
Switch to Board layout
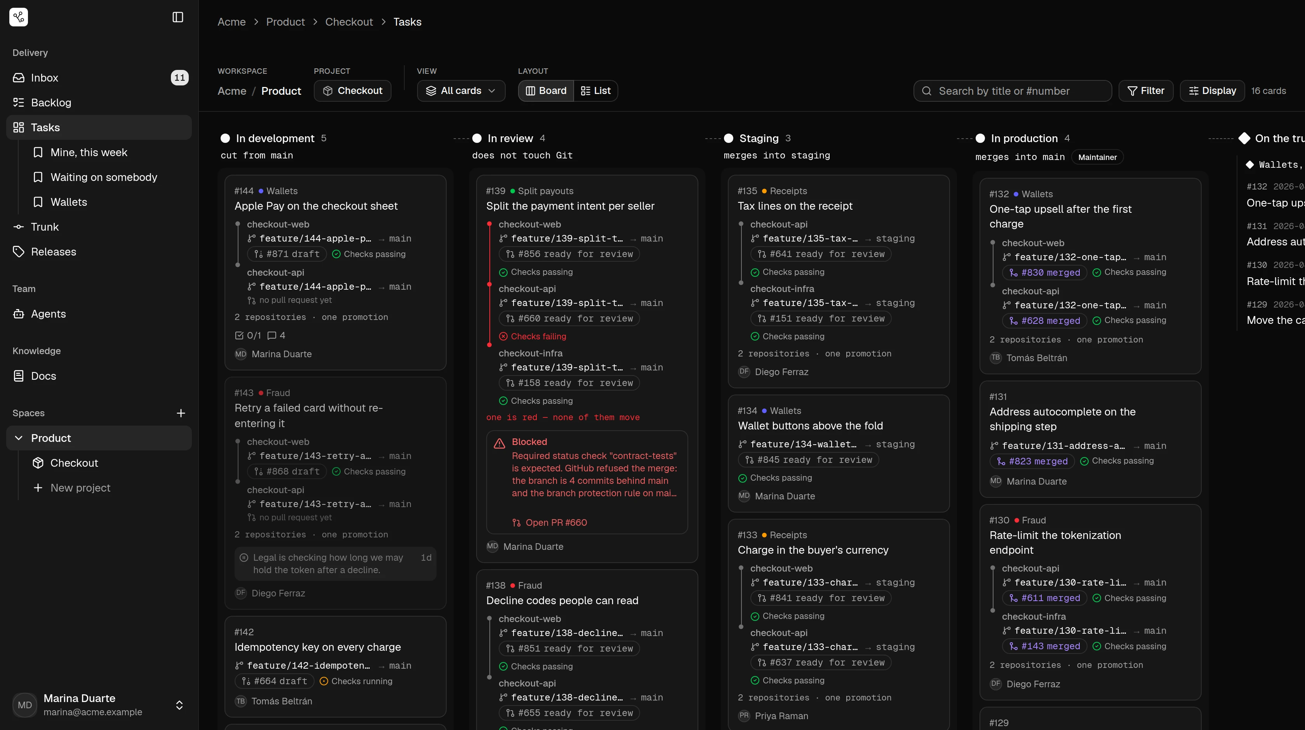pos(546,91)
